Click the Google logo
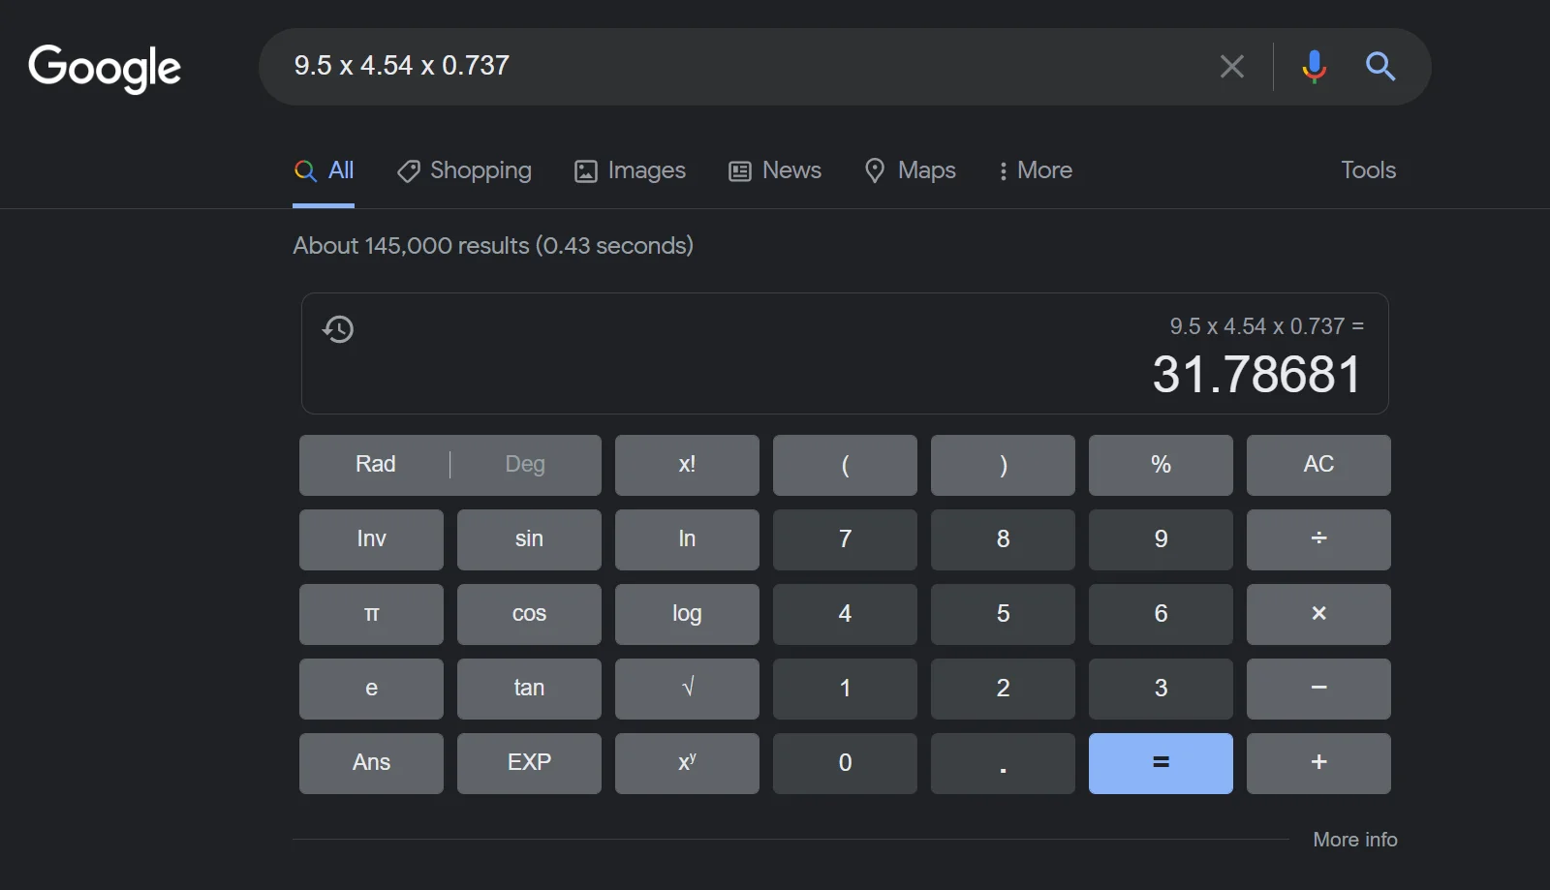Image resolution: width=1550 pixels, height=890 pixels. [105, 68]
